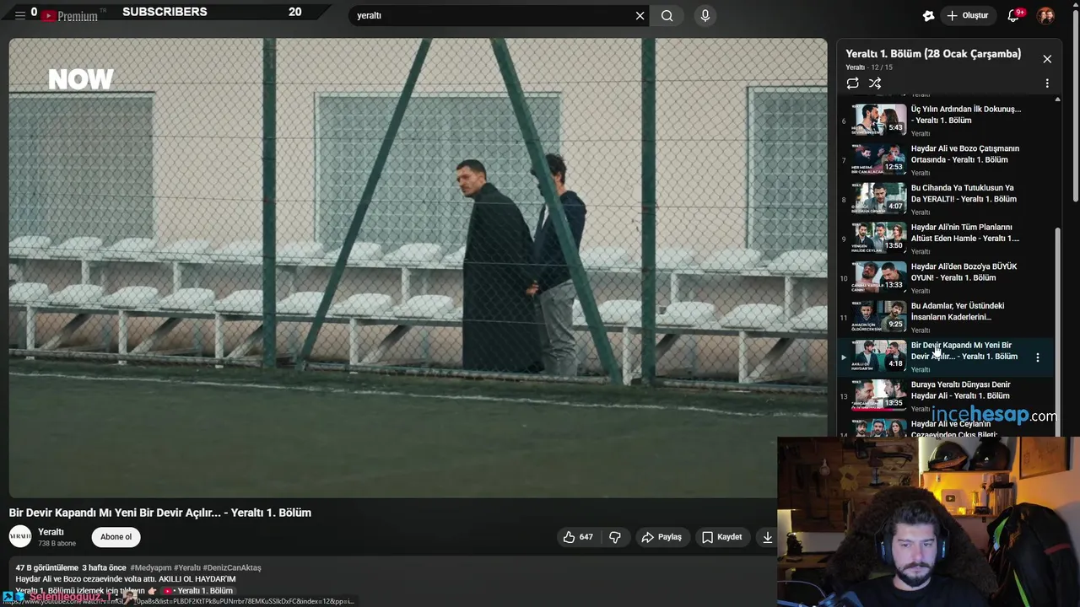Start voice search with the microphone icon

705,15
